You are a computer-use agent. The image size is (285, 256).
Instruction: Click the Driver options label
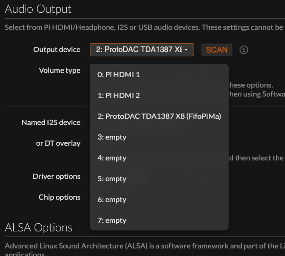click(x=56, y=177)
